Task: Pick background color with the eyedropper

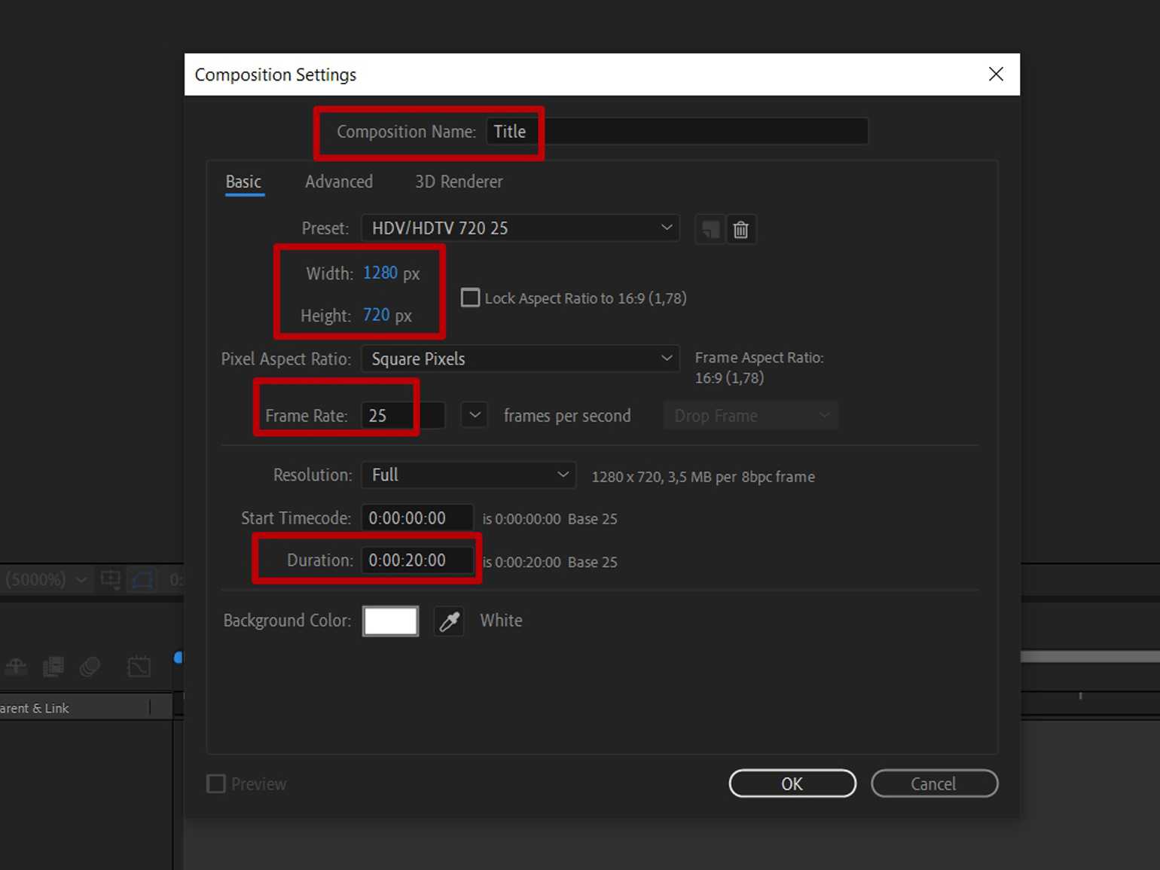Action: tap(449, 621)
